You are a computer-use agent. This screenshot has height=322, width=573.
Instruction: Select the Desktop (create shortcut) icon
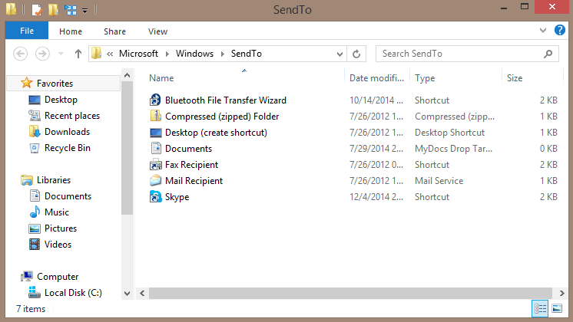[x=156, y=133]
